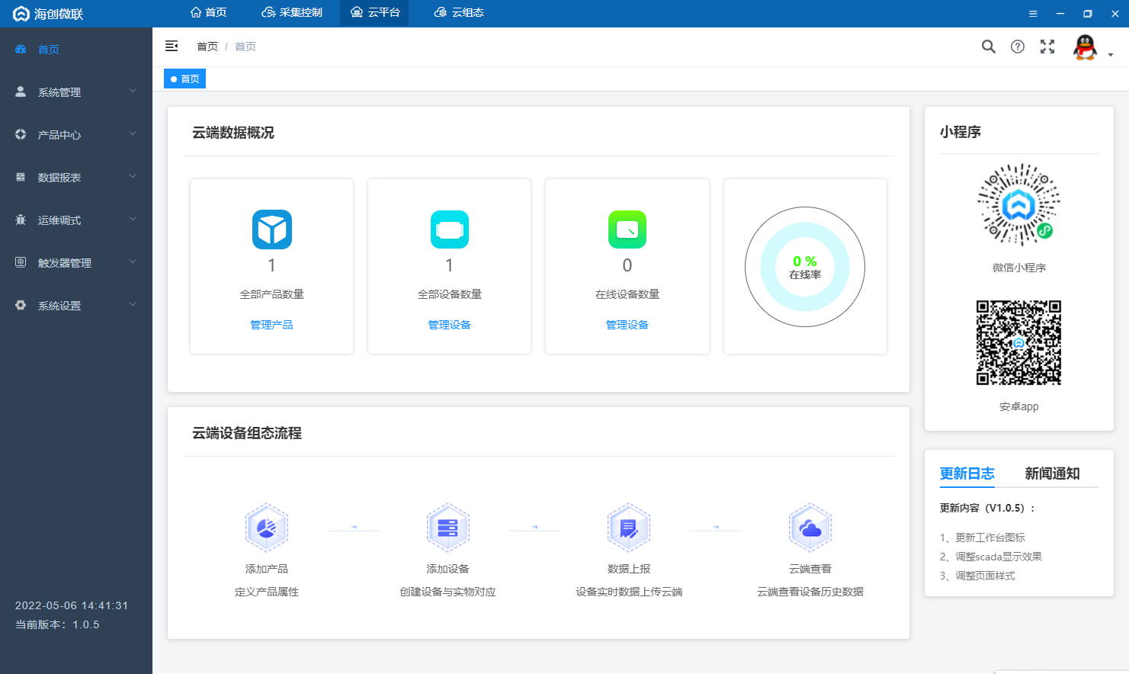Expand the 触发器管理 chevron
The height and width of the screenshot is (674, 1129).
pyautogui.click(x=133, y=262)
